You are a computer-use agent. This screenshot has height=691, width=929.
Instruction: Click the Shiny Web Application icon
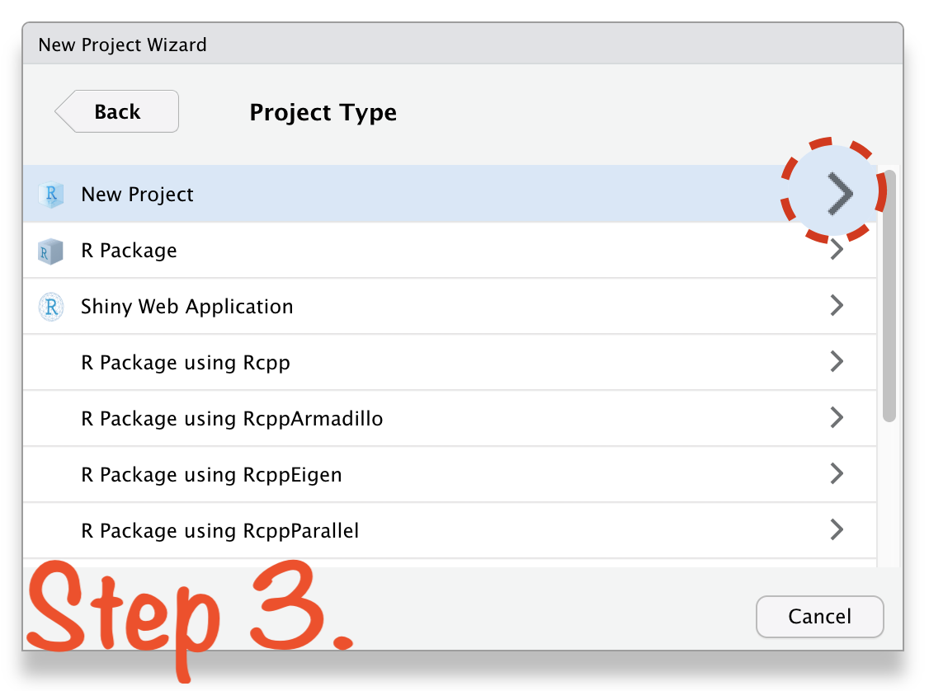click(51, 307)
